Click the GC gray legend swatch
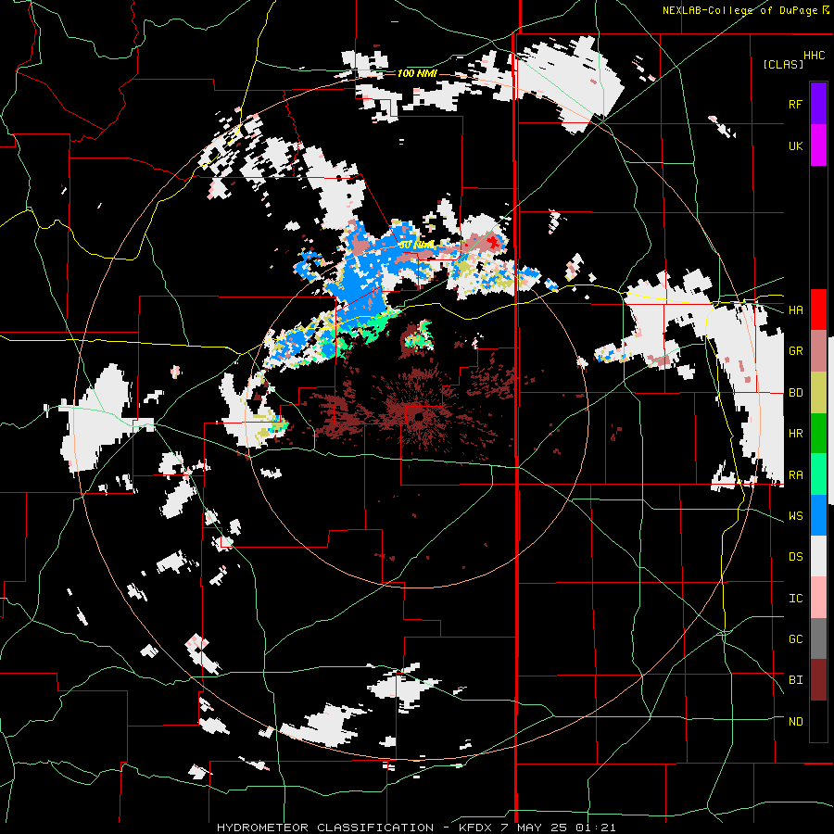Screen dimensions: 834x834 click(818, 638)
